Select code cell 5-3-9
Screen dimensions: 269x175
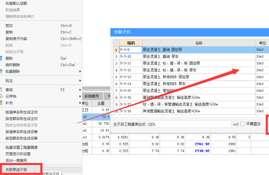pos(131,50)
